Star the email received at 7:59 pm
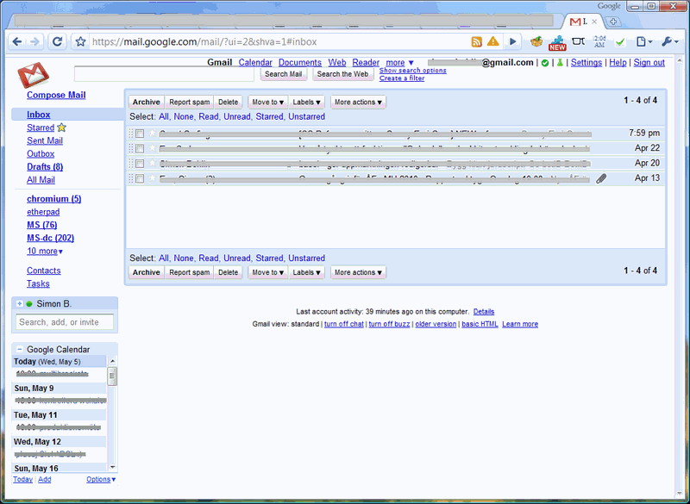 153,133
